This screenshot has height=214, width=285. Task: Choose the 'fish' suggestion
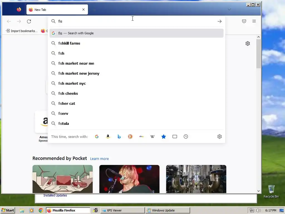click(x=136, y=53)
